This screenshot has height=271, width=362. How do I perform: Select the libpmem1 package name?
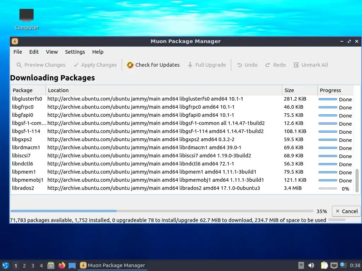tap(24, 172)
